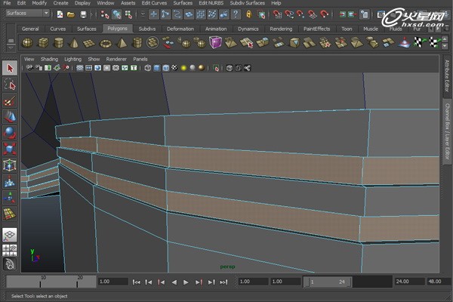Select the arrow Select tool in toolbox
Viewport: 453px width, 302px height.
click(9, 69)
